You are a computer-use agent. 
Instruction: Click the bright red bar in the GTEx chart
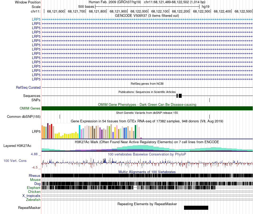pyautogui.click(x=51, y=131)
